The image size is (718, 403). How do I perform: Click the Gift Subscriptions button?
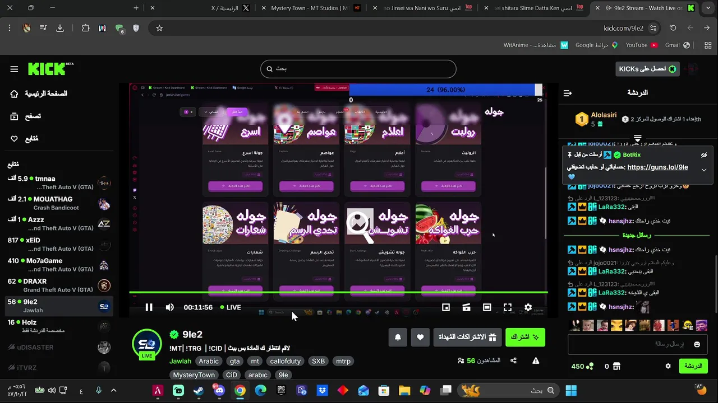pyautogui.click(x=467, y=337)
